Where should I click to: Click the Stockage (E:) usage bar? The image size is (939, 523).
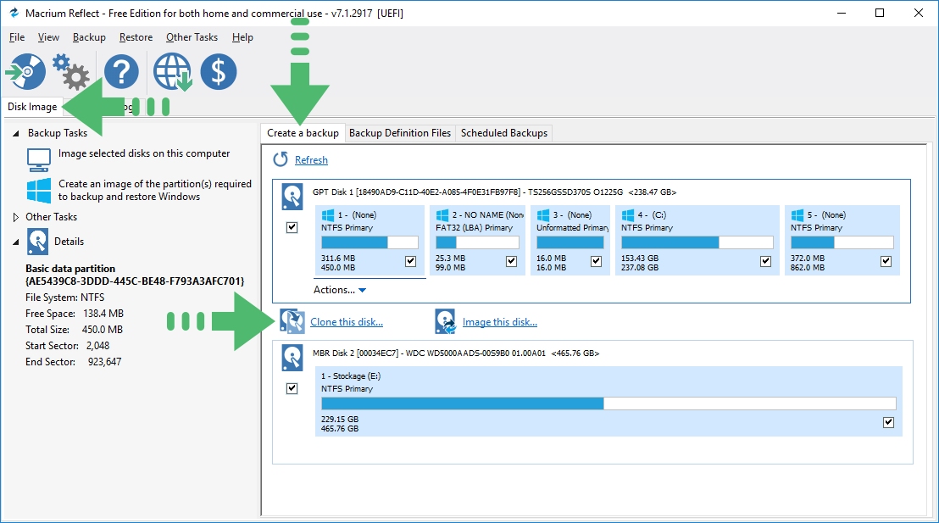(x=608, y=403)
